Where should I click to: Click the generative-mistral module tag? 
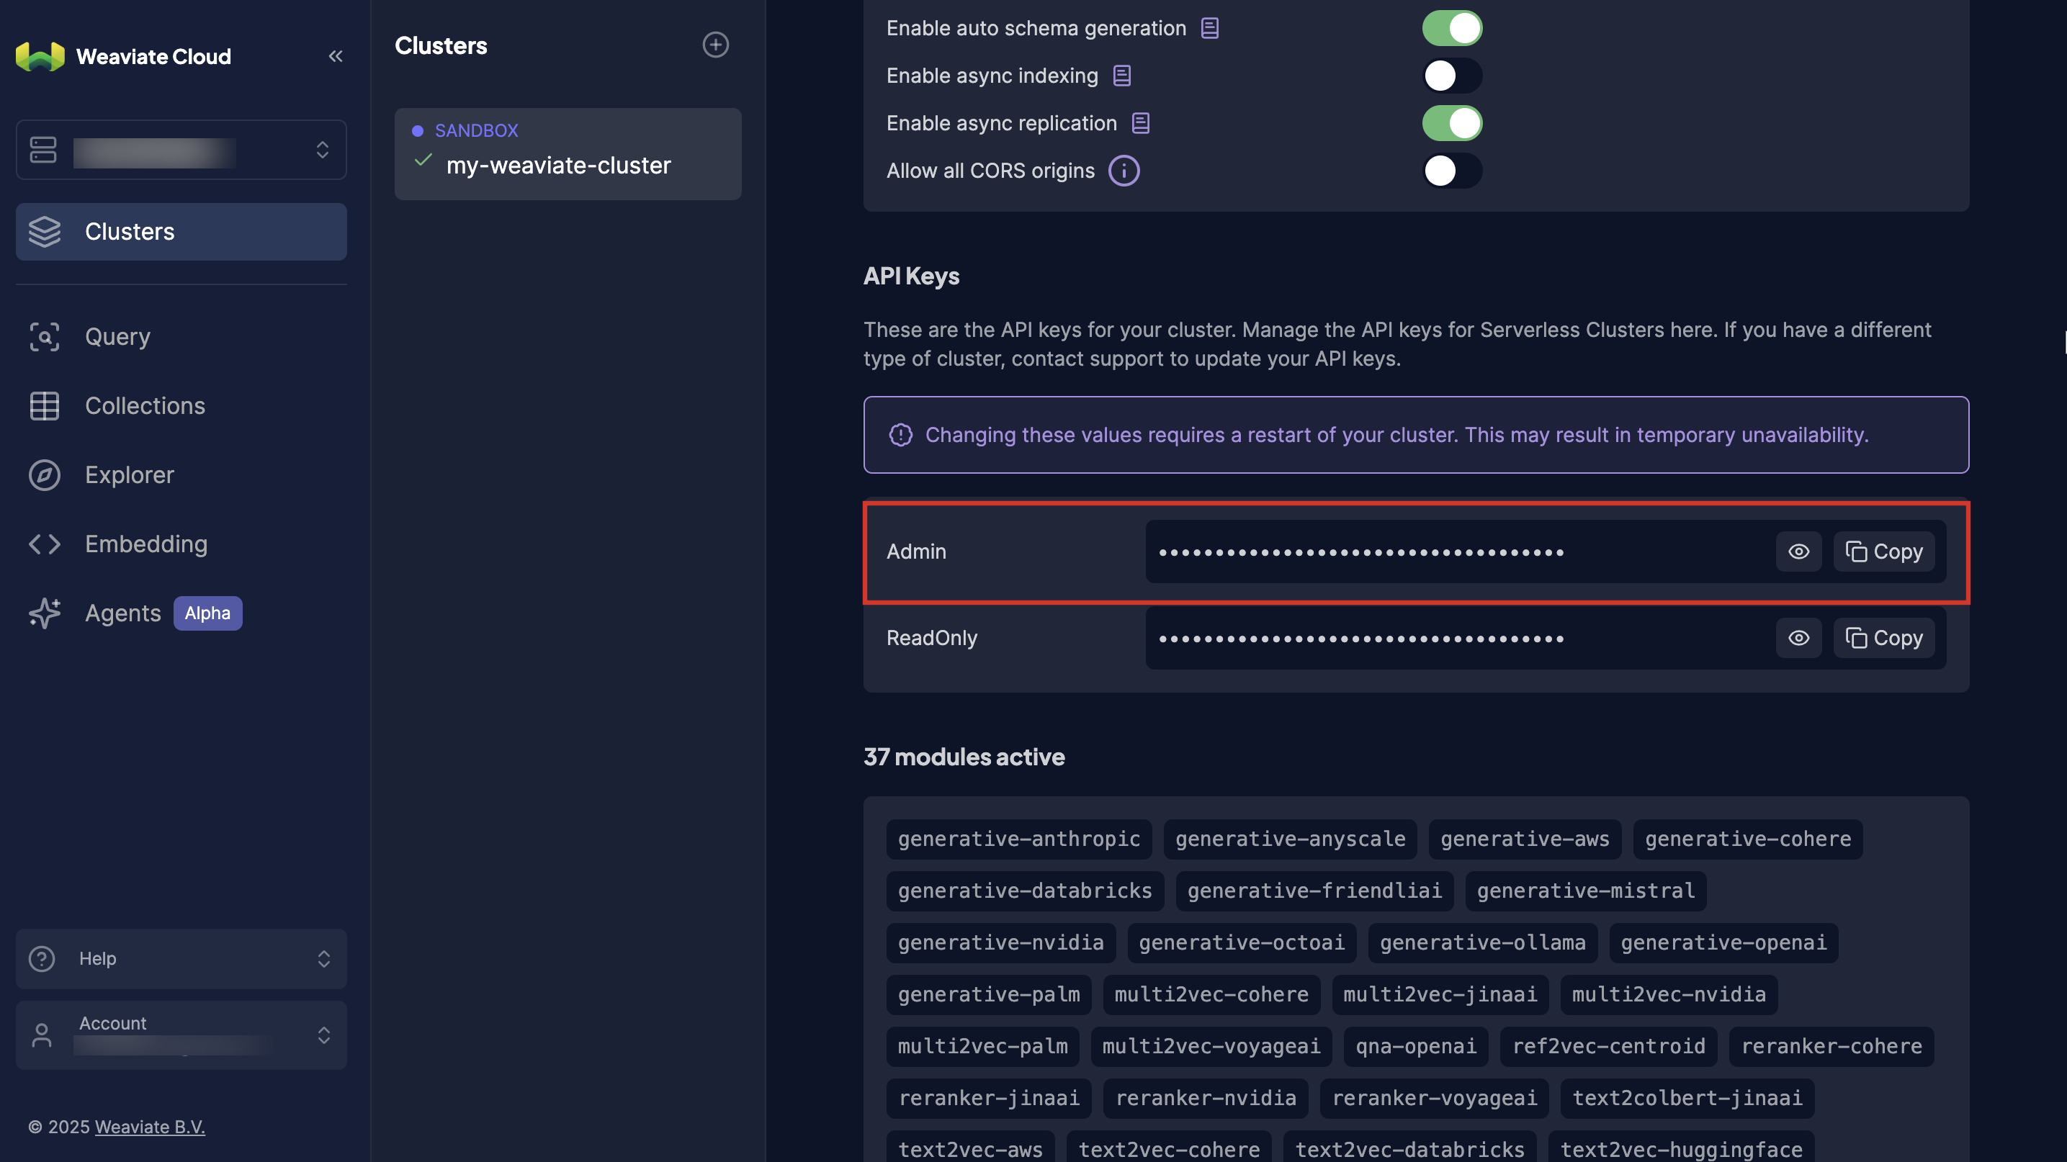1586,891
